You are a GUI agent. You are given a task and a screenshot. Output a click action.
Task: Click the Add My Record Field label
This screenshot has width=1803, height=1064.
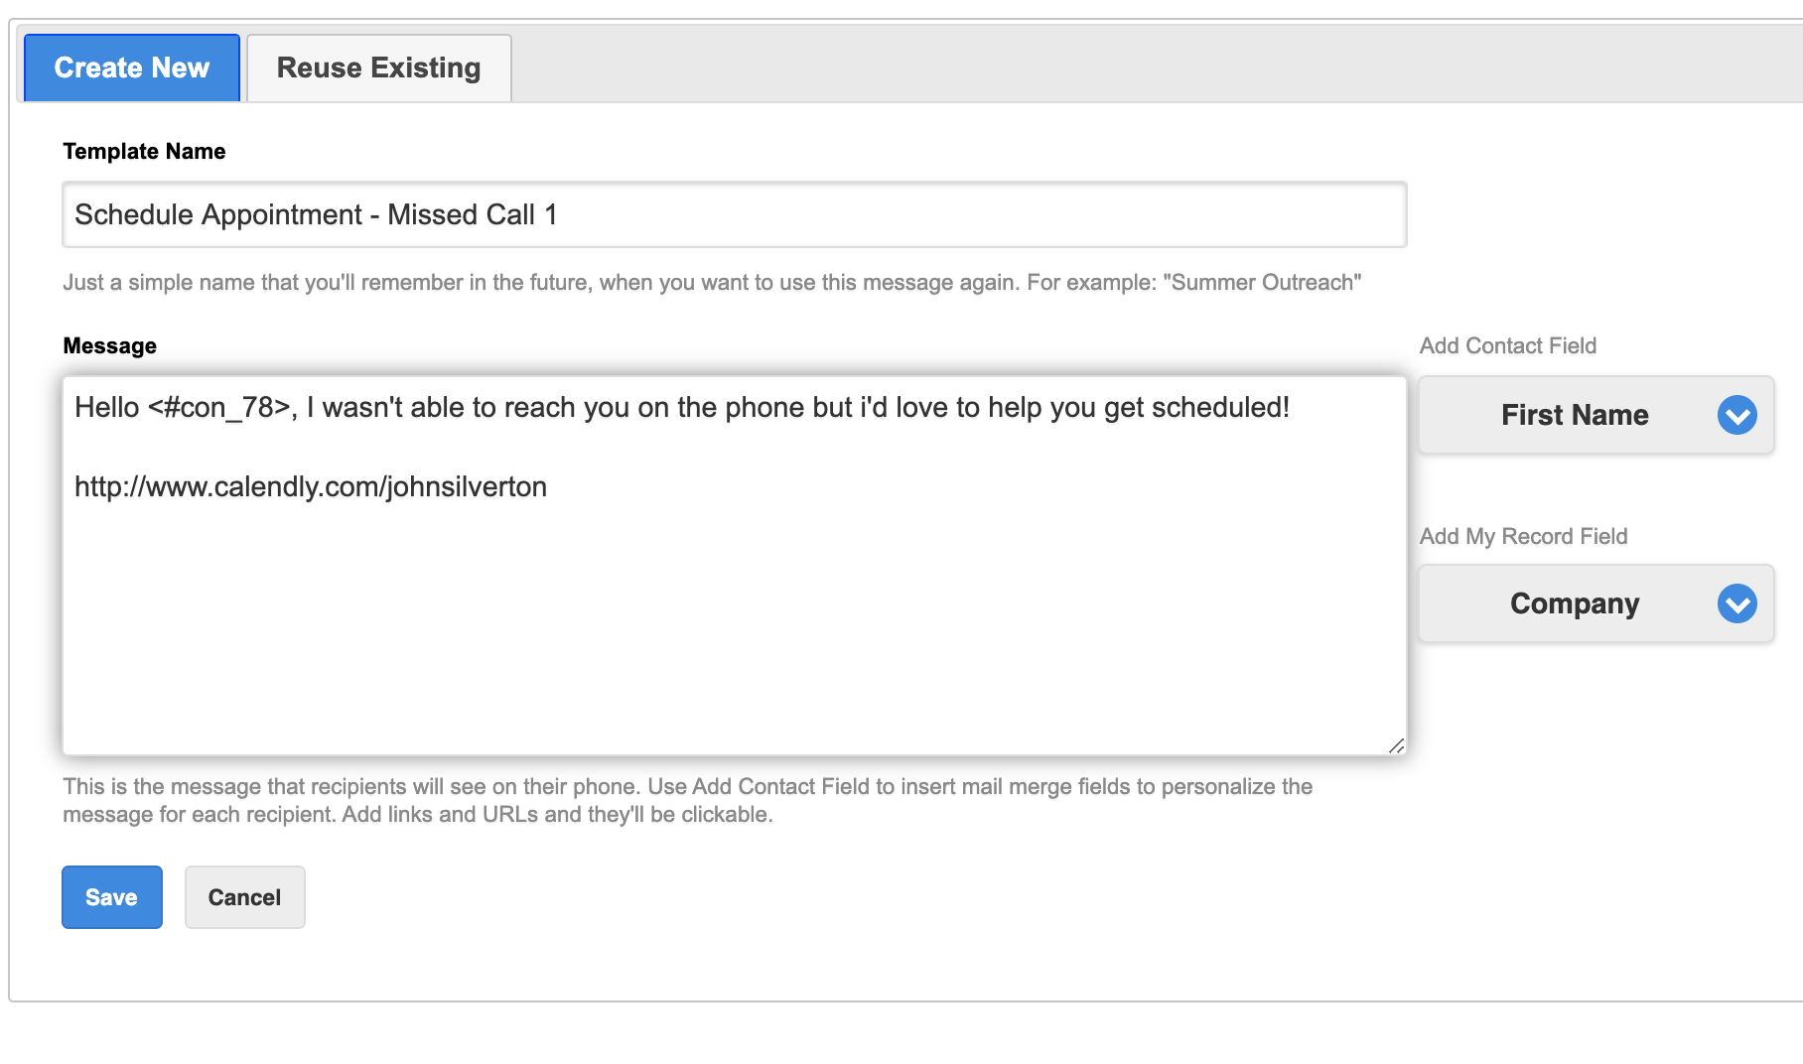pyautogui.click(x=1523, y=536)
